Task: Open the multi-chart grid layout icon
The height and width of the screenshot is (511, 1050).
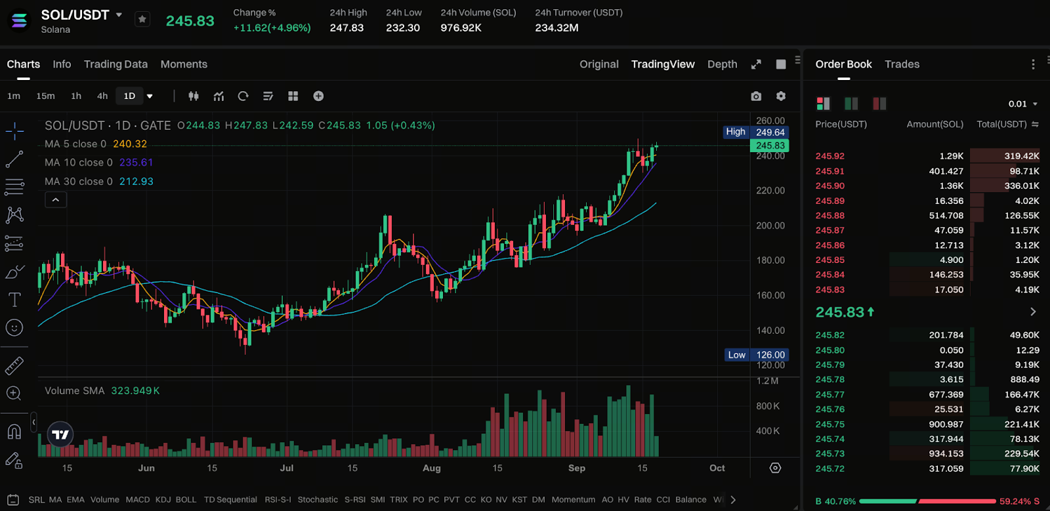Action: 293,96
